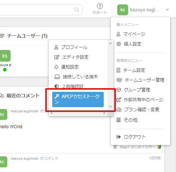Click the green ks avatar in header

coord(123,10)
